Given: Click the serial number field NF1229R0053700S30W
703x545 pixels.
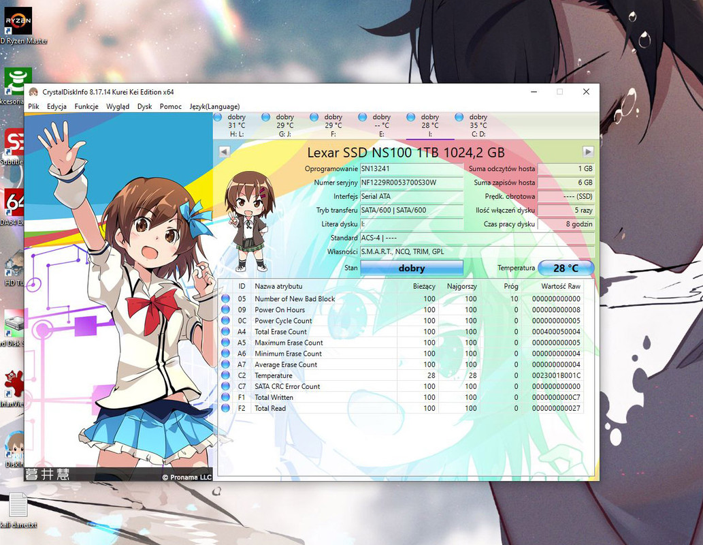Looking at the screenshot, I should (411, 183).
